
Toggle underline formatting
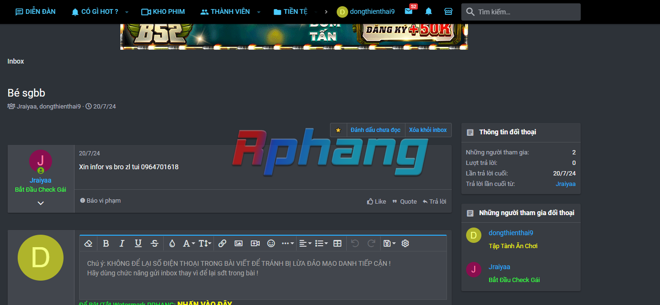pyautogui.click(x=138, y=243)
